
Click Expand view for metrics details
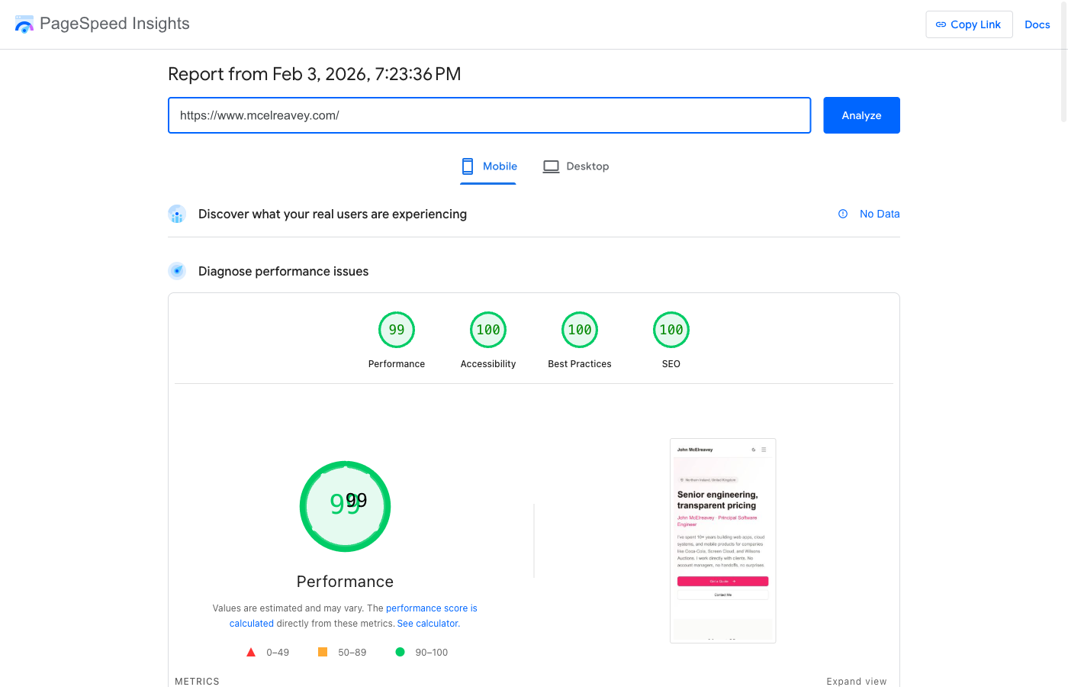point(857,681)
